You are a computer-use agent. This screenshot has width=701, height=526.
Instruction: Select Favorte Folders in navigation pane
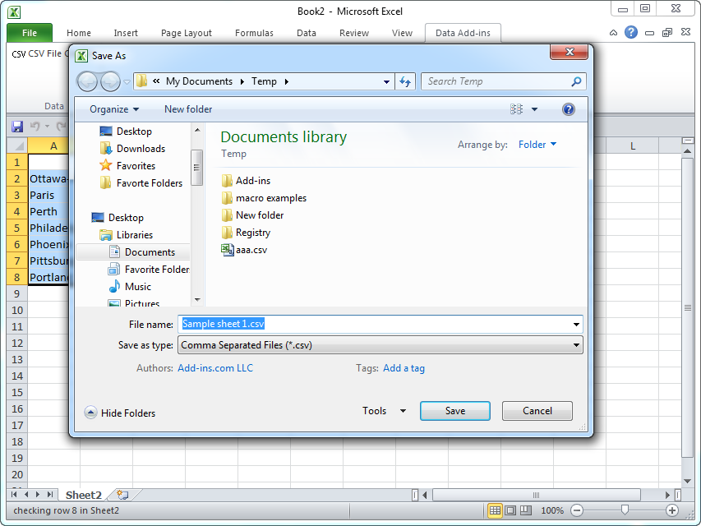tap(141, 183)
